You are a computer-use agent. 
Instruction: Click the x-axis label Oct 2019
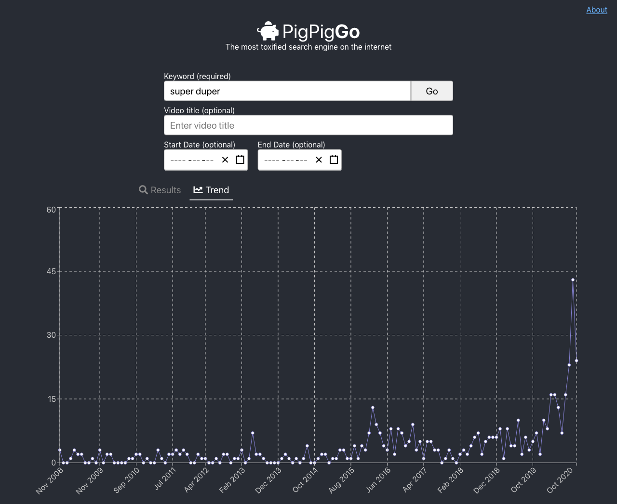[x=523, y=480]
